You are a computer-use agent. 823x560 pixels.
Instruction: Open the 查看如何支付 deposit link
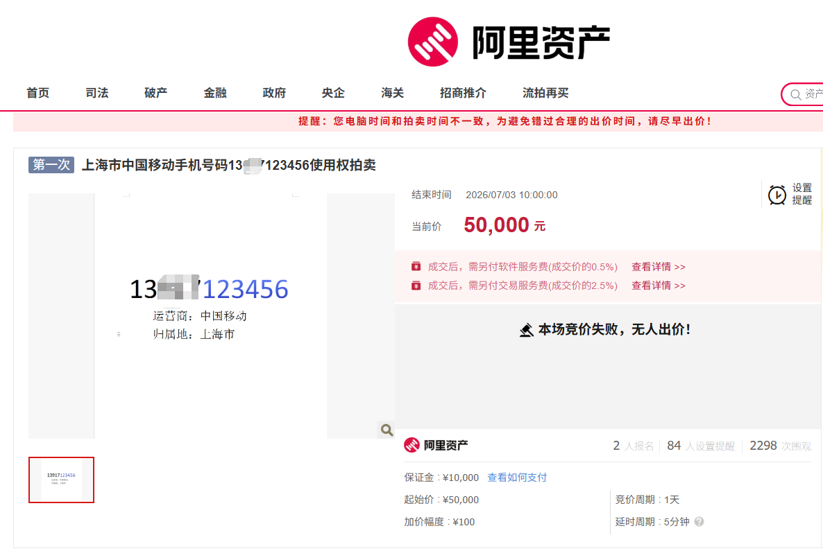[517, 477]
